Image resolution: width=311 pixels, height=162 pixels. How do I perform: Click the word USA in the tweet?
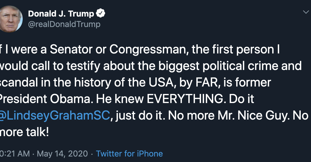pos(161,82)
